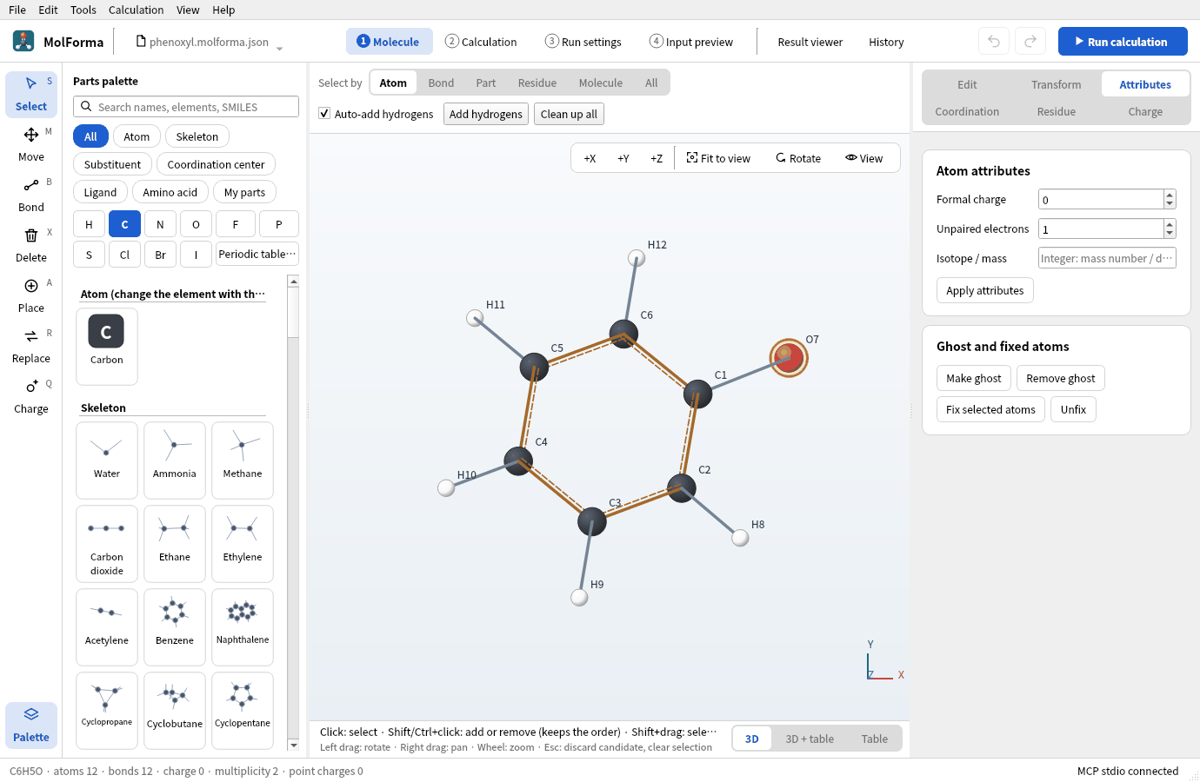The width and height of the screenshot is (1200, 782).
Task: Open the file name dropdown arrow
Action: [x=279, y=49]
